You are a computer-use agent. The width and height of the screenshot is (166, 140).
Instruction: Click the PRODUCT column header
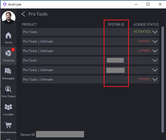click(x=29, y=25)
